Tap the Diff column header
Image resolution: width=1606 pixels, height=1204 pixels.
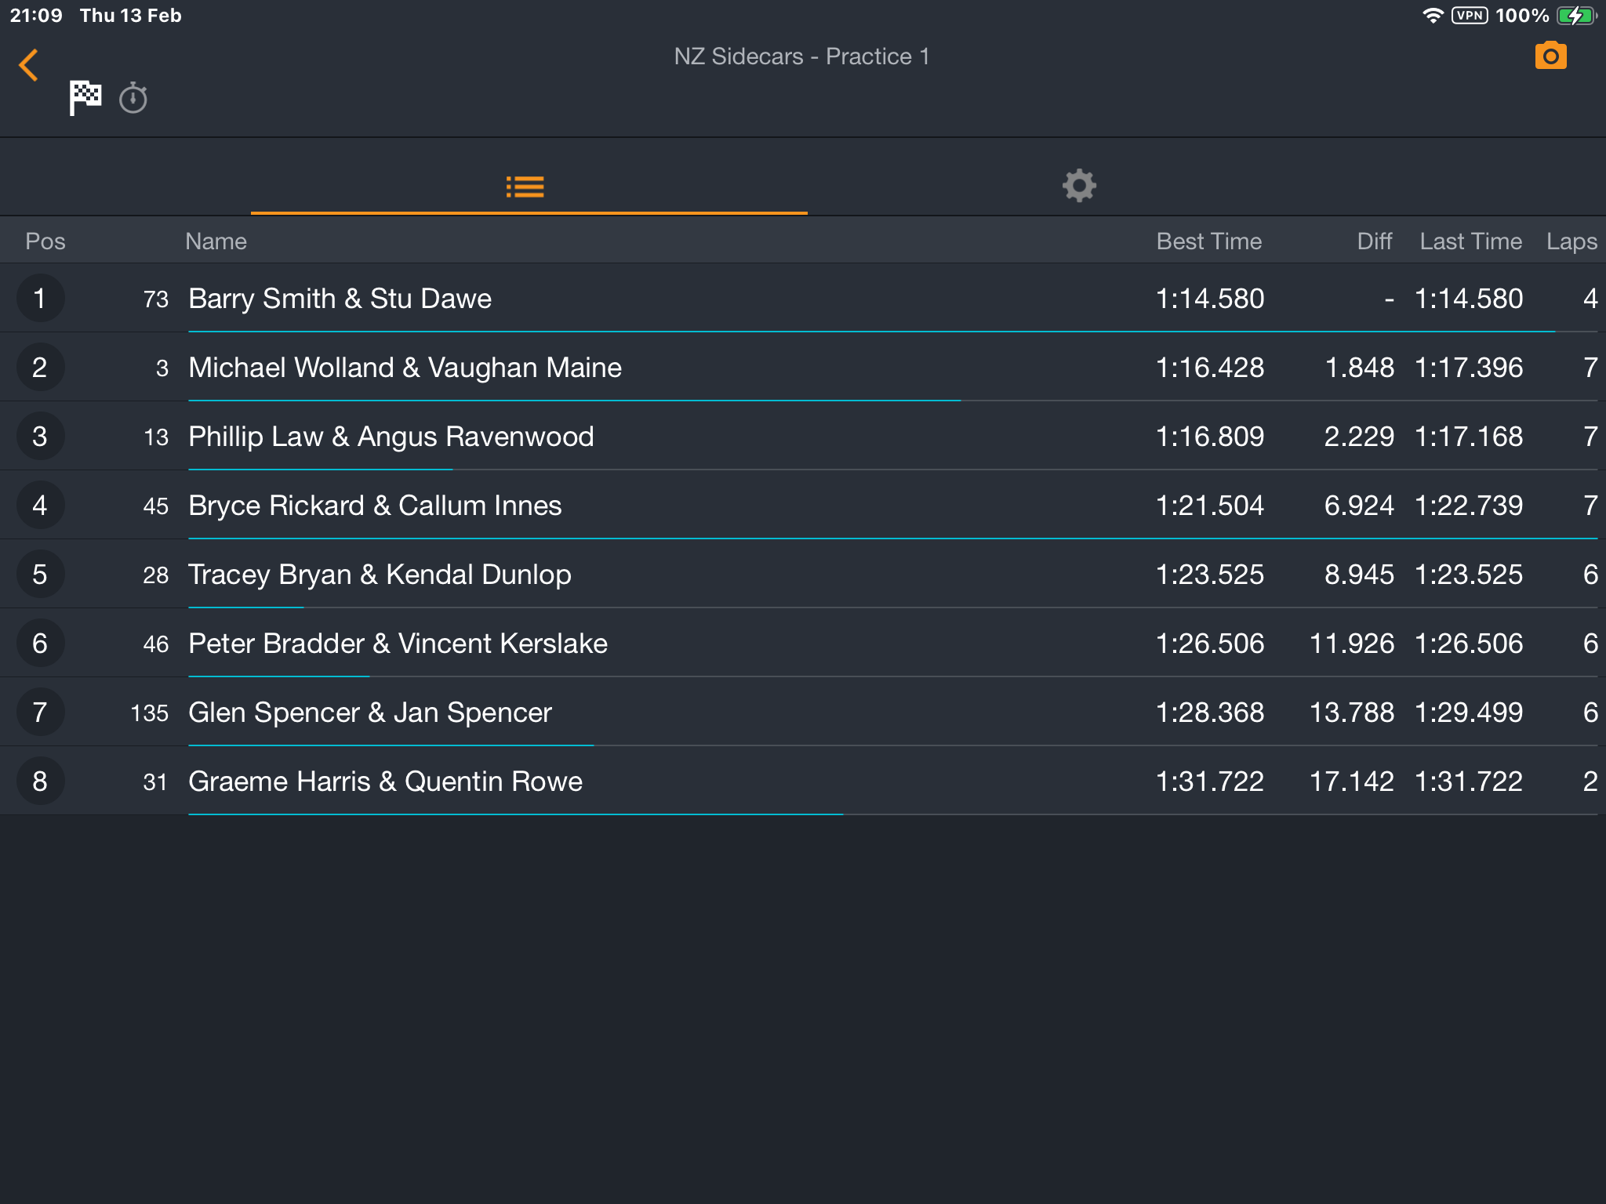coord(1375,241)
